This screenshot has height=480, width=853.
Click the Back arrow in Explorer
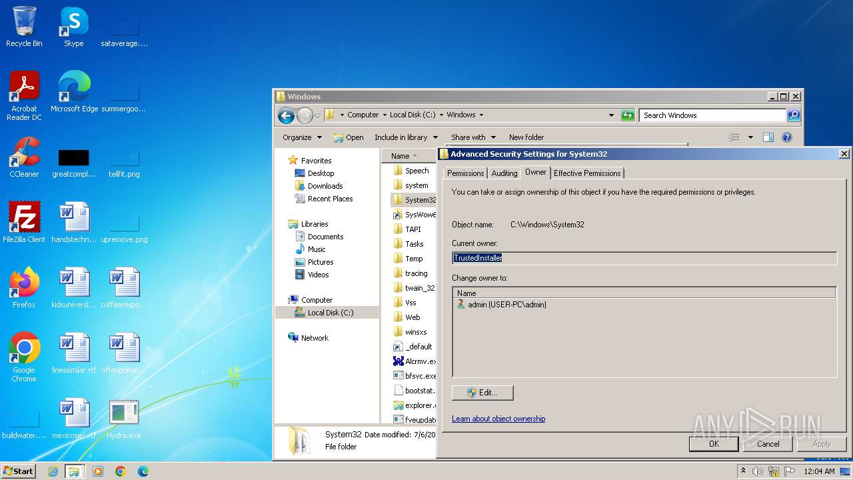[286, 115]
